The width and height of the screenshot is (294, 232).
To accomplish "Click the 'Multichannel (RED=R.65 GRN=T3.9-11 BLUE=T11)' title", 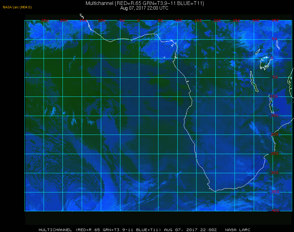I will [145, 3].
